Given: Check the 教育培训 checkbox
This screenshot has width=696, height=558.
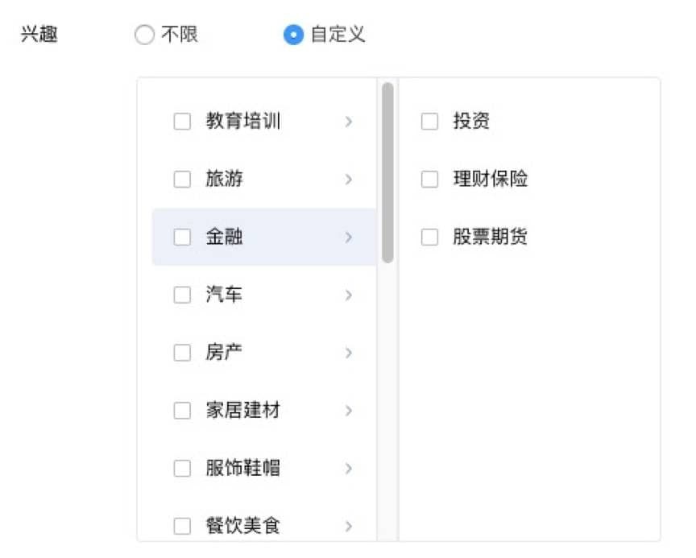Looking at the screenshot, I should 181,121.
